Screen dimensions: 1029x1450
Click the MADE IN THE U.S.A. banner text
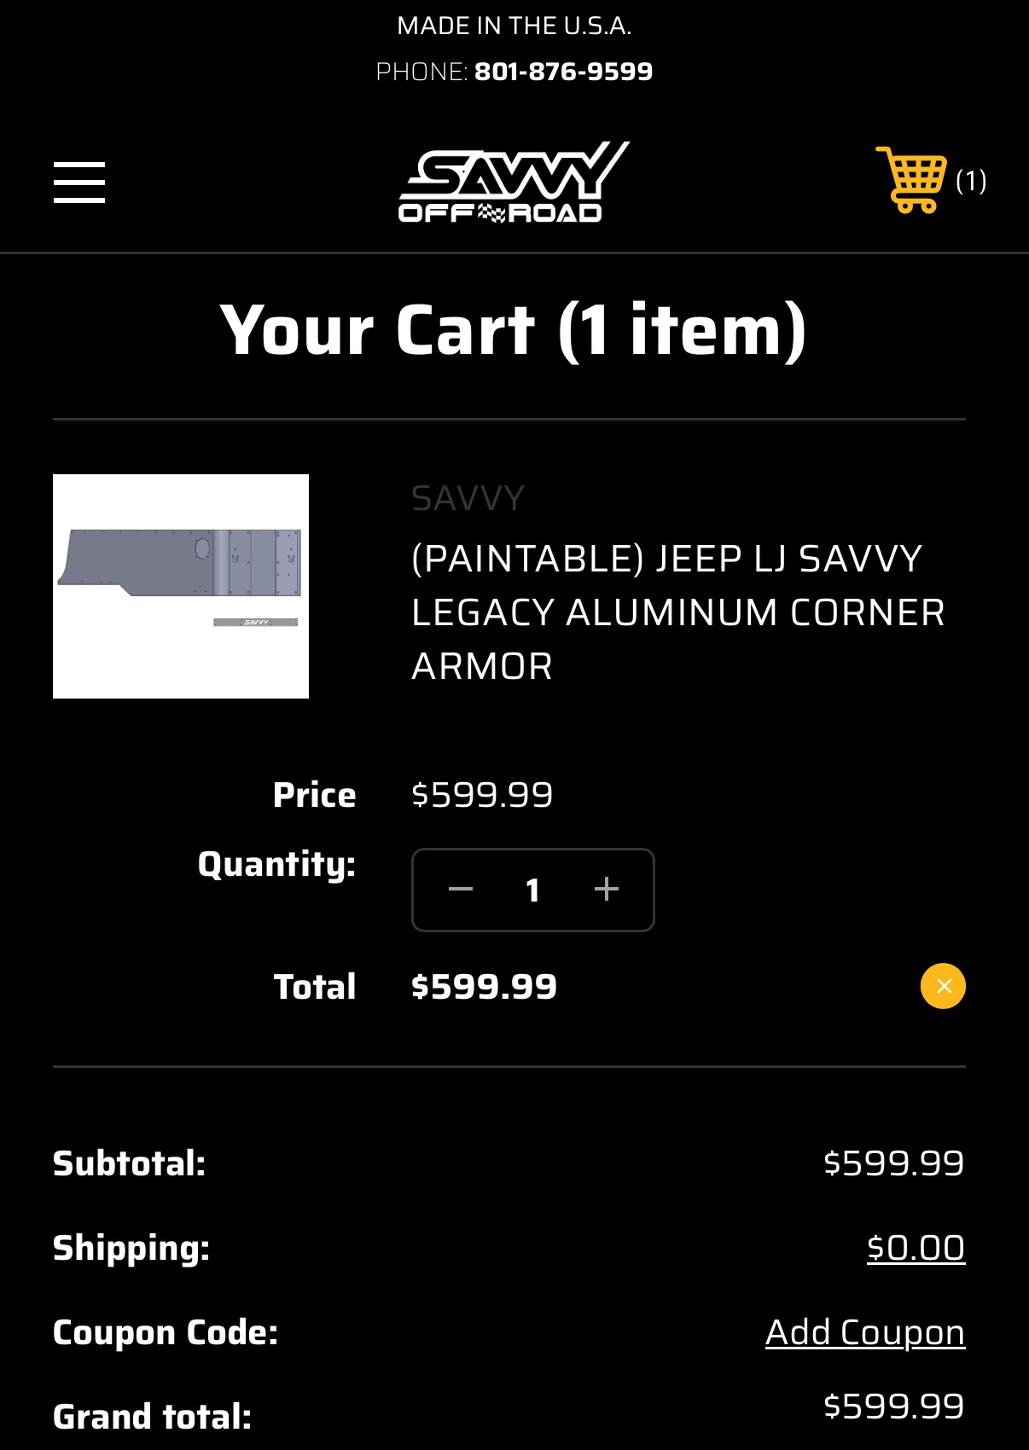point(514,26)
